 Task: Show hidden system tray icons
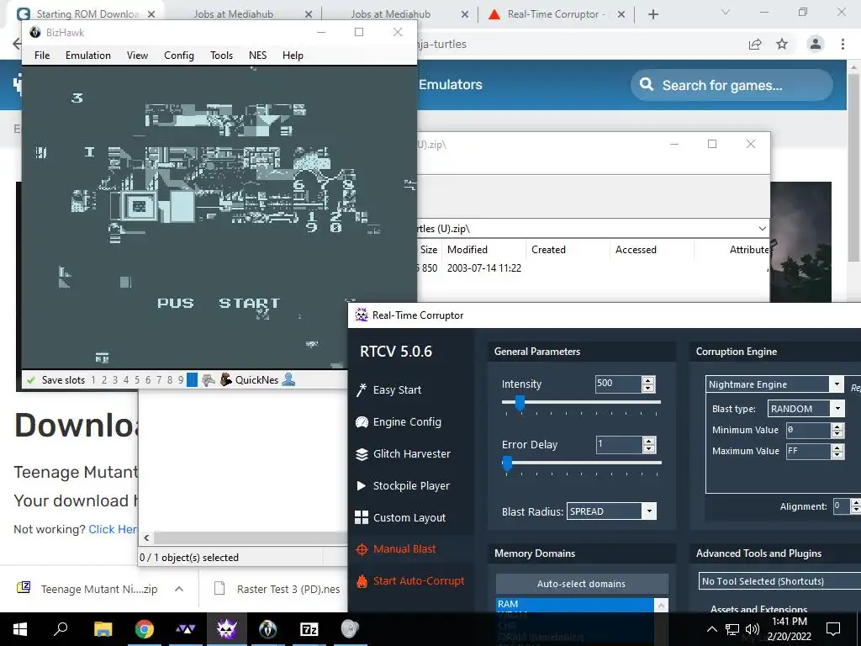coord(711,629)
